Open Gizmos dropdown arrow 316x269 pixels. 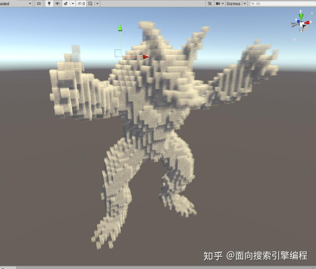245,4
